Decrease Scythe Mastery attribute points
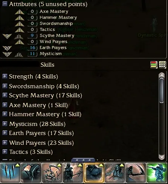168x184 pixels. pyautogui.click(x=7, y=36)
